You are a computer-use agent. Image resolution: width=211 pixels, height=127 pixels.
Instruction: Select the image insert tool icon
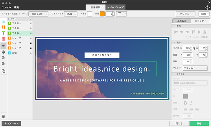3,21
